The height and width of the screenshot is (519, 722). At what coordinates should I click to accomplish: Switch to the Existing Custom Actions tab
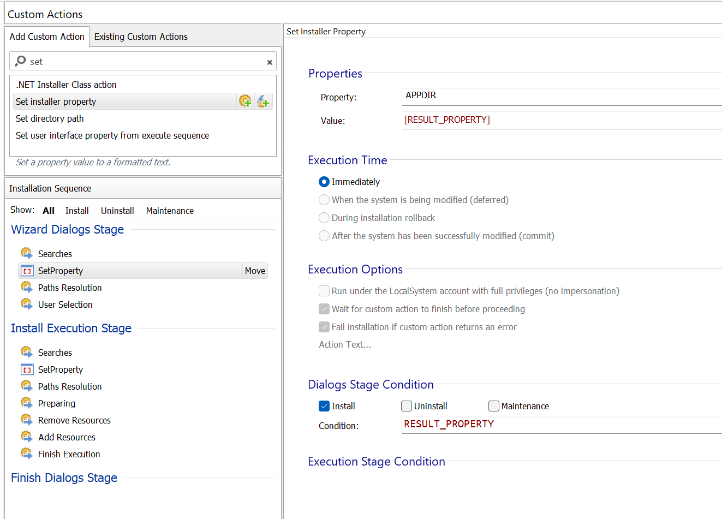[x=141, y=37]
